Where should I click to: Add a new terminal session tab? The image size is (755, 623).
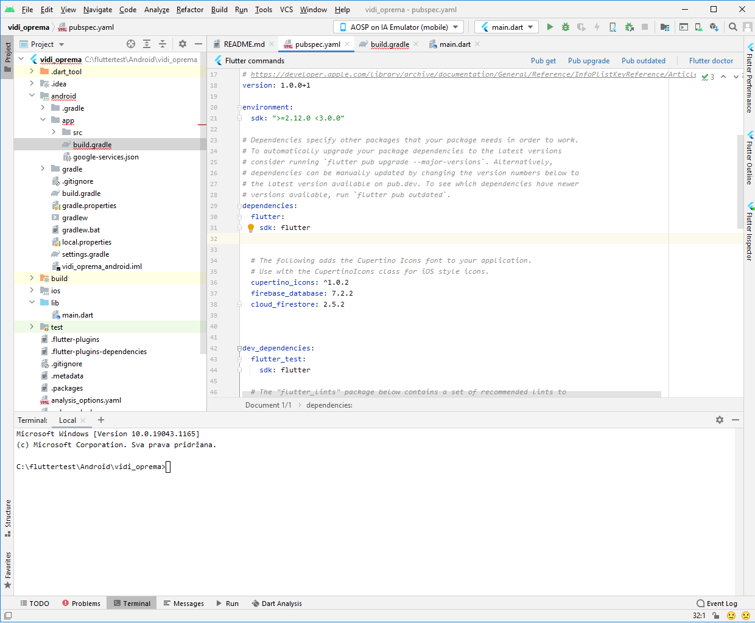[x=101, y=420]
